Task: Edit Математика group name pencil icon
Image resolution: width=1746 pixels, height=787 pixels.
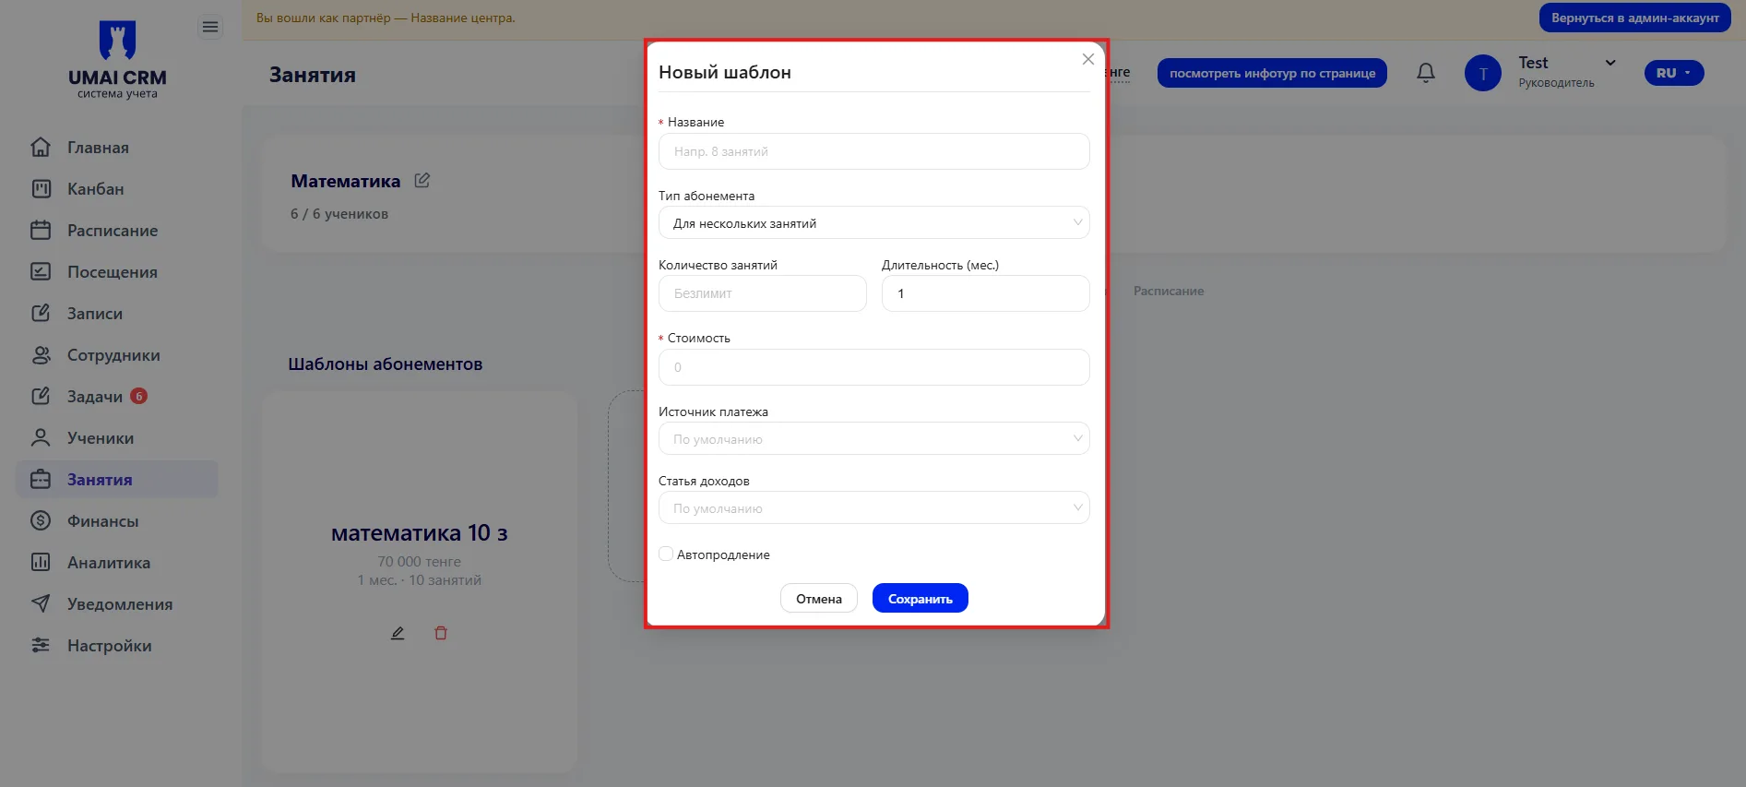Action: 422,181
